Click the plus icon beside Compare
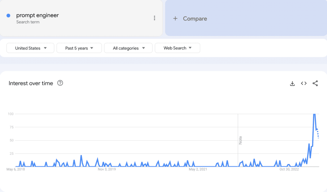Image resolution: width=327 pixels, height=192 pixels. tap(175, 19)
